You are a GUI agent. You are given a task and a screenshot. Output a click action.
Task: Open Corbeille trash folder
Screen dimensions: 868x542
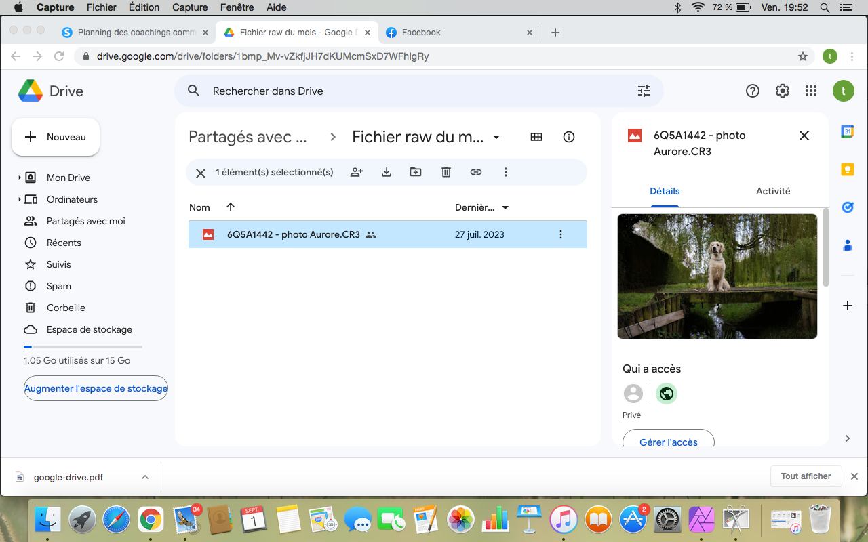[66, 308]
